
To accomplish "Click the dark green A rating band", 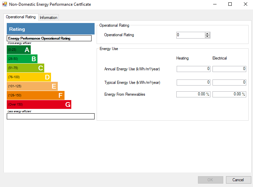I will (x=19, y=50).
